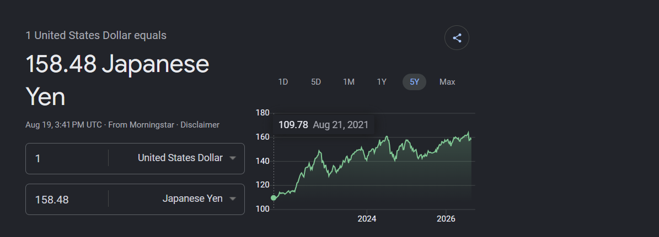Screen dimensions: 659x237
Task: Click the 158.48 yen amount field
Action: tap(67, 199)
